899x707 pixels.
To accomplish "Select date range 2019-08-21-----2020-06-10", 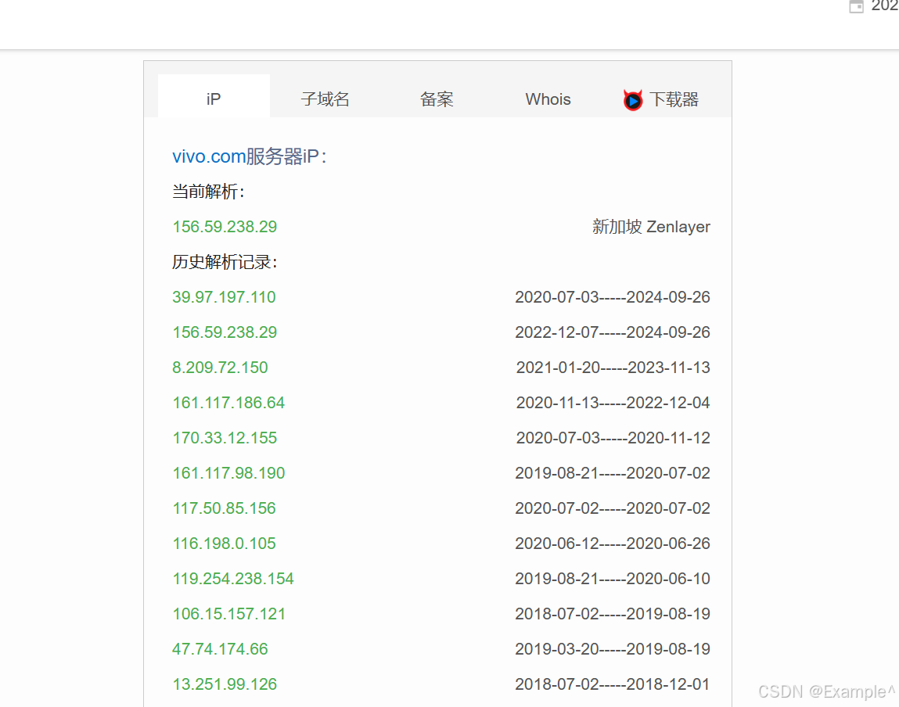I will [x=613, y=579].
